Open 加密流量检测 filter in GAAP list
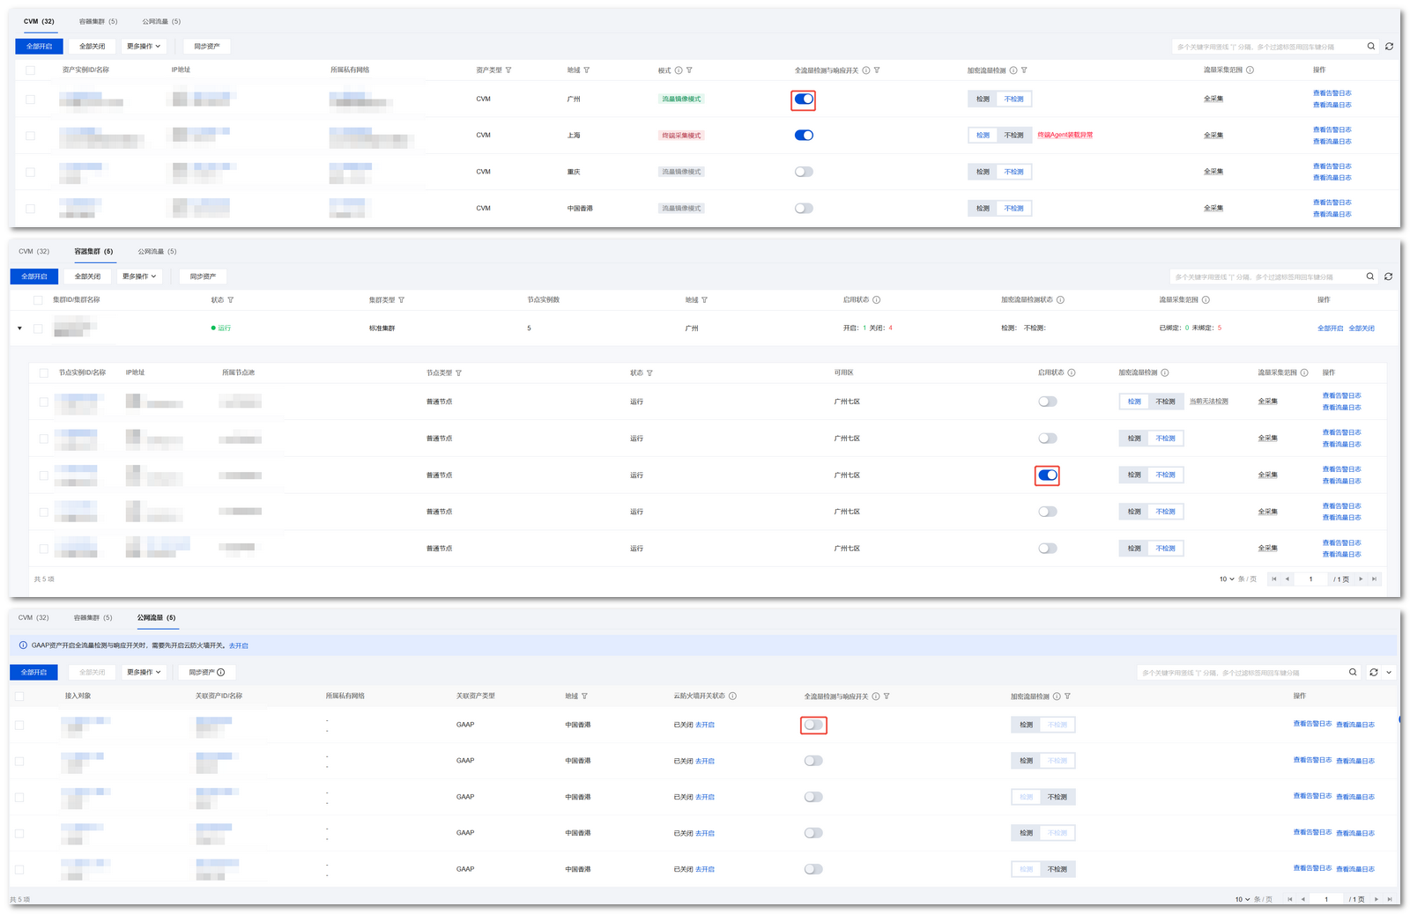 pyautogui.click(x=1067, y=697)
